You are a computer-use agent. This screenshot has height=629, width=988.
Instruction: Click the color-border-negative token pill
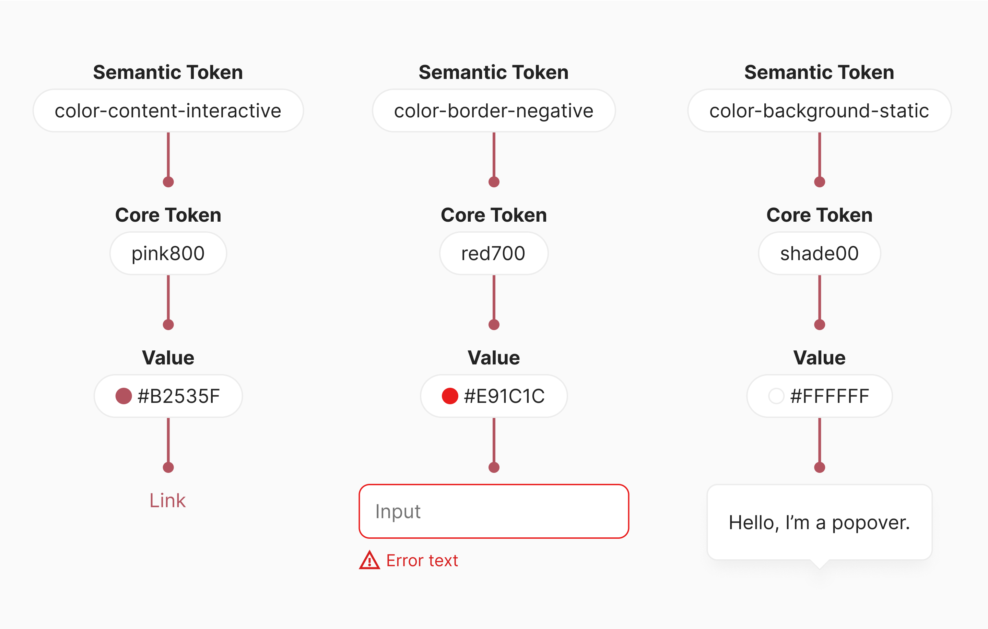[494, 111]
